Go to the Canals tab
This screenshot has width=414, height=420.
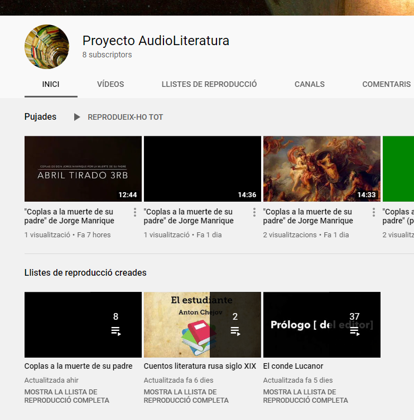[310, 85]
